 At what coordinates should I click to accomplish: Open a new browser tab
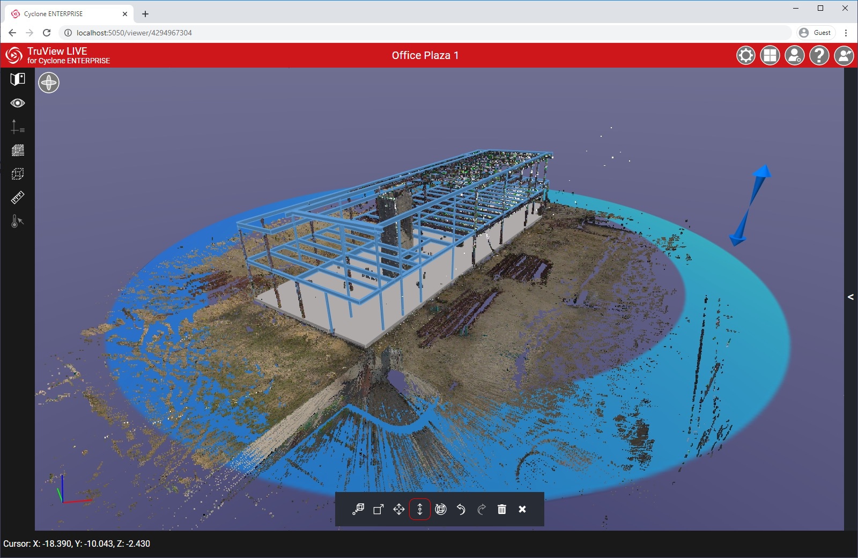[145, 14]
